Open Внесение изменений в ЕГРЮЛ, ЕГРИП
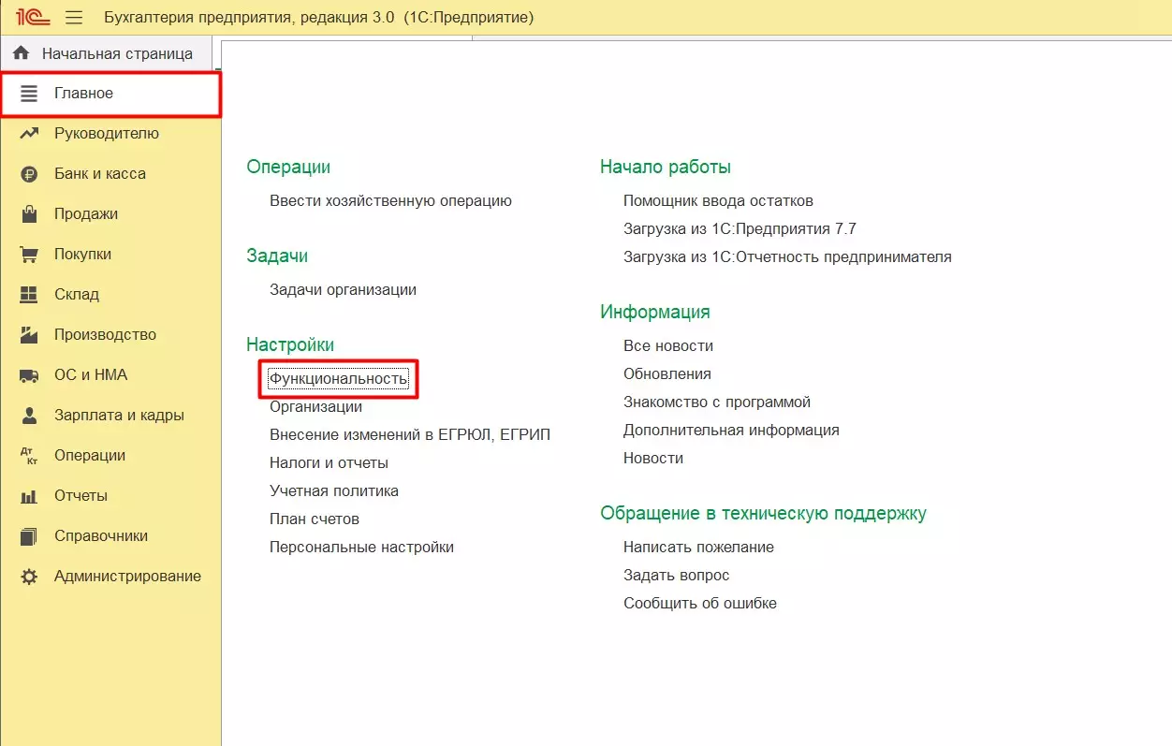This screenshot has width=1172, height=746. tap(410, 435)
